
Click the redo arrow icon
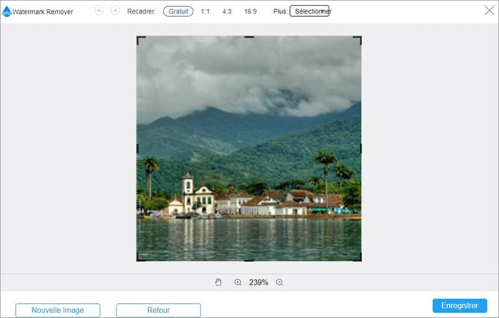point(115,11)
